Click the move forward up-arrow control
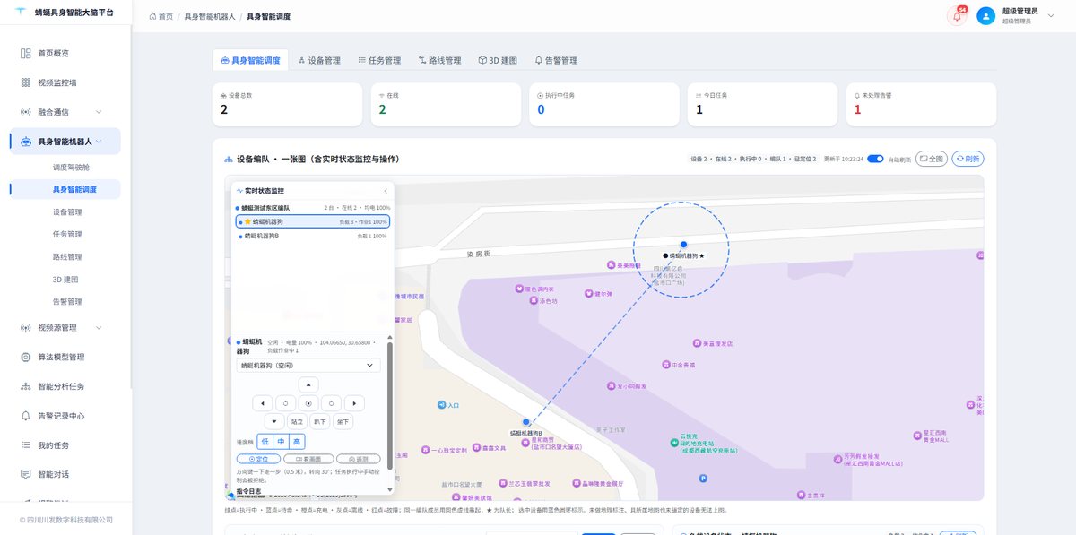This screenshot has width=1076, height=535. coord(308,384)
